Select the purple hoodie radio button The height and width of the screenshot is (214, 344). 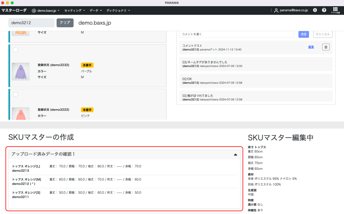click(x=15, y=50)
